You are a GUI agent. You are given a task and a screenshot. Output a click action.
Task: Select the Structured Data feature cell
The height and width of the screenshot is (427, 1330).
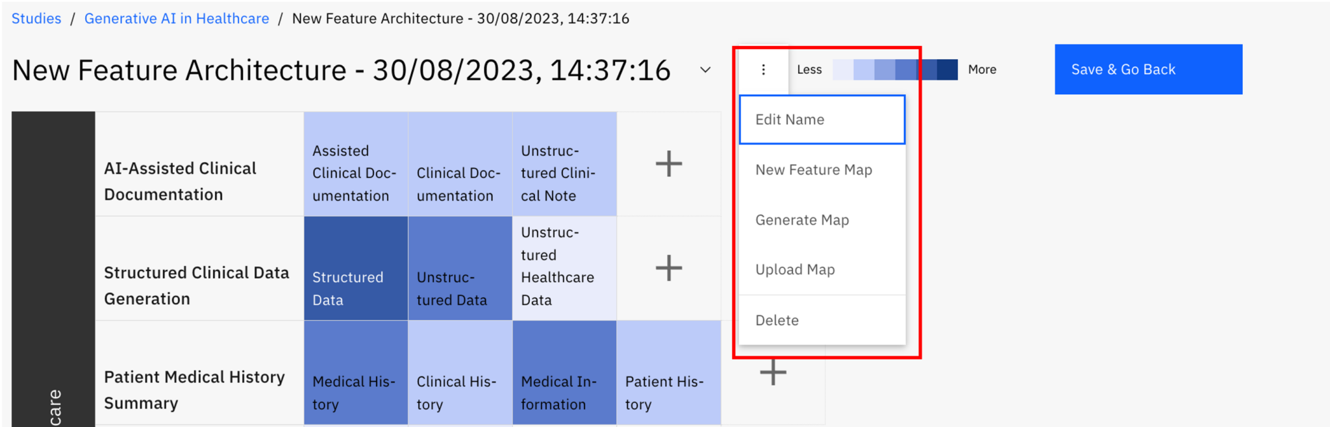[356, 268]
